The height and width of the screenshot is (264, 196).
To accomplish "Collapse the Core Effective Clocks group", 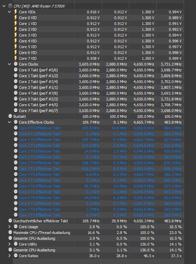I will (10, 122).
